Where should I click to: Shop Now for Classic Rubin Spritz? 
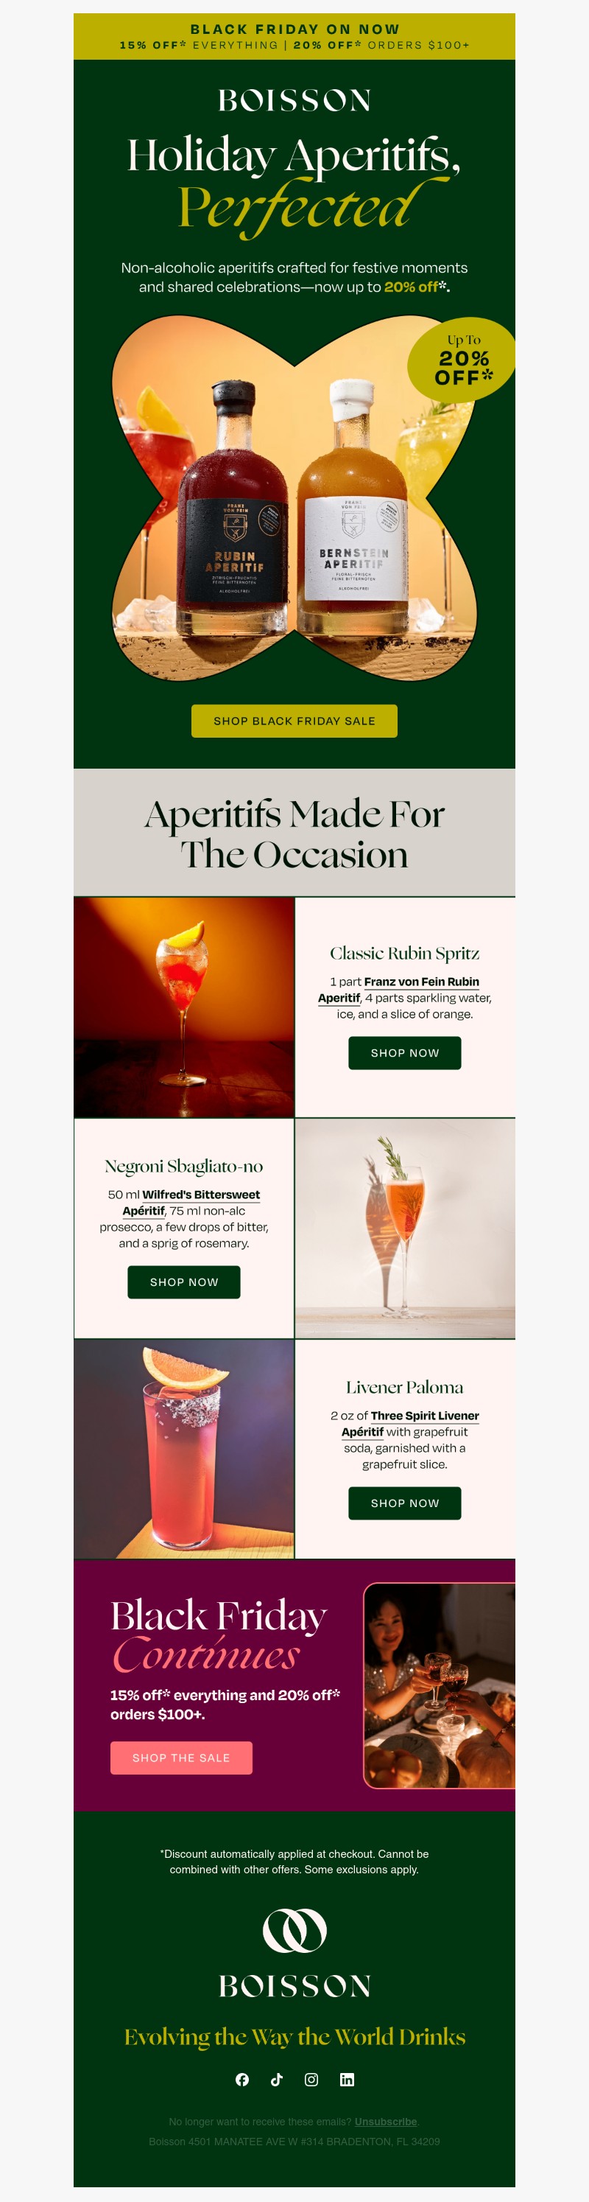405,1053
